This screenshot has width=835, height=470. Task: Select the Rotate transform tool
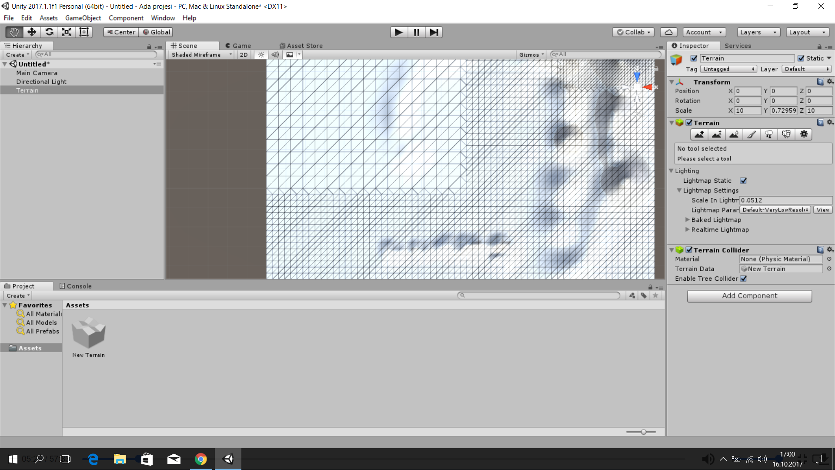(x=49, y=32)
